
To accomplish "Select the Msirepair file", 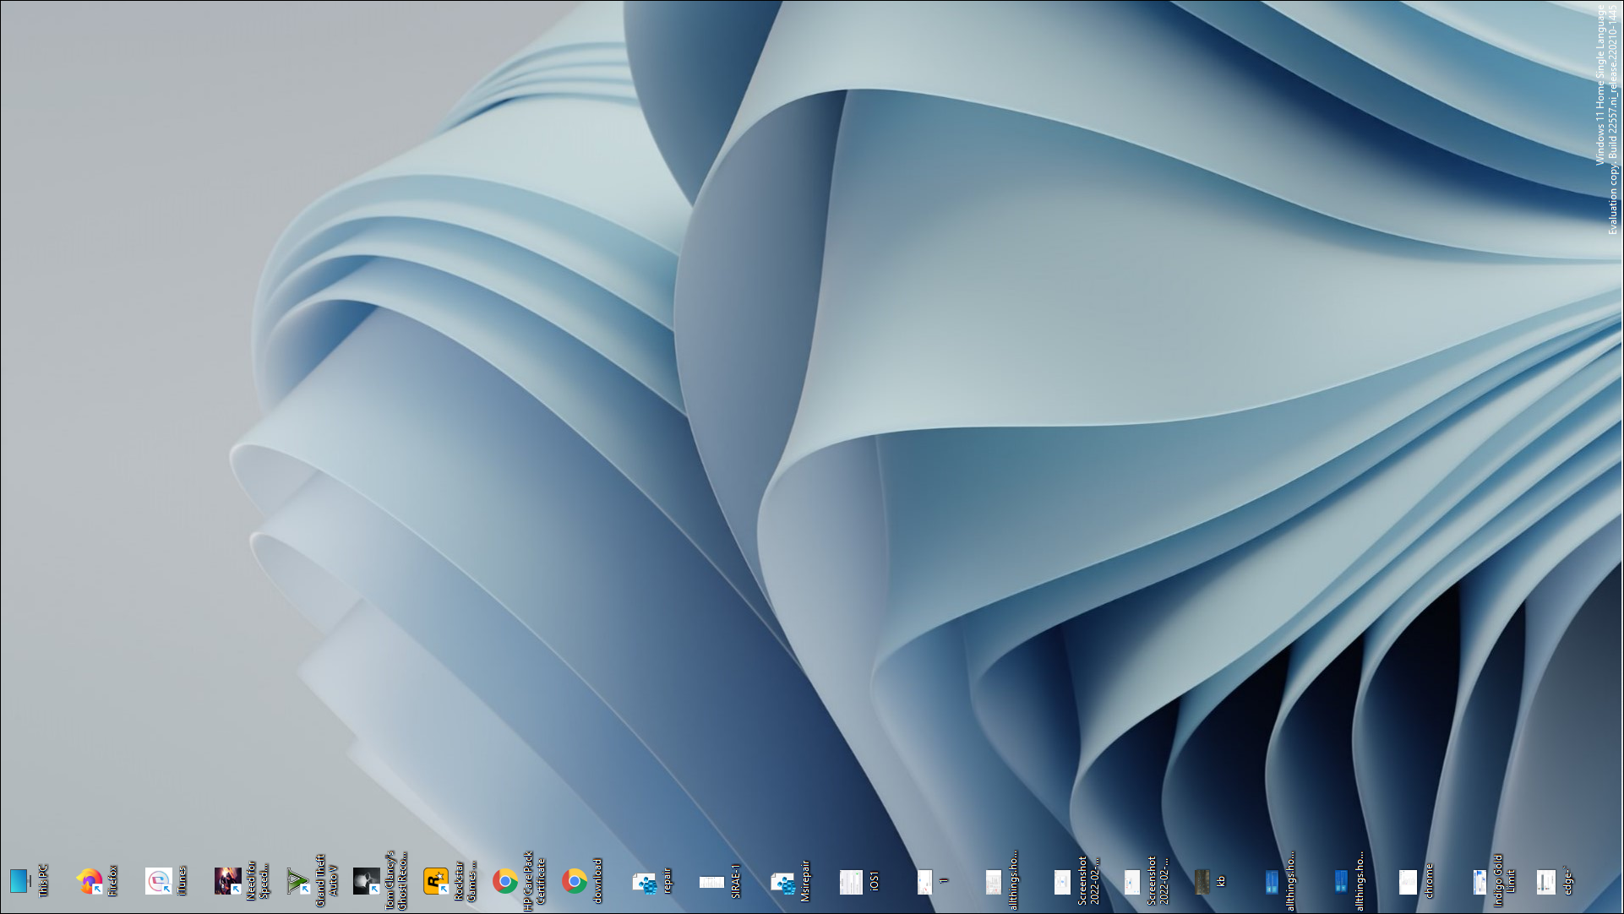I will (x=782, y=882).
